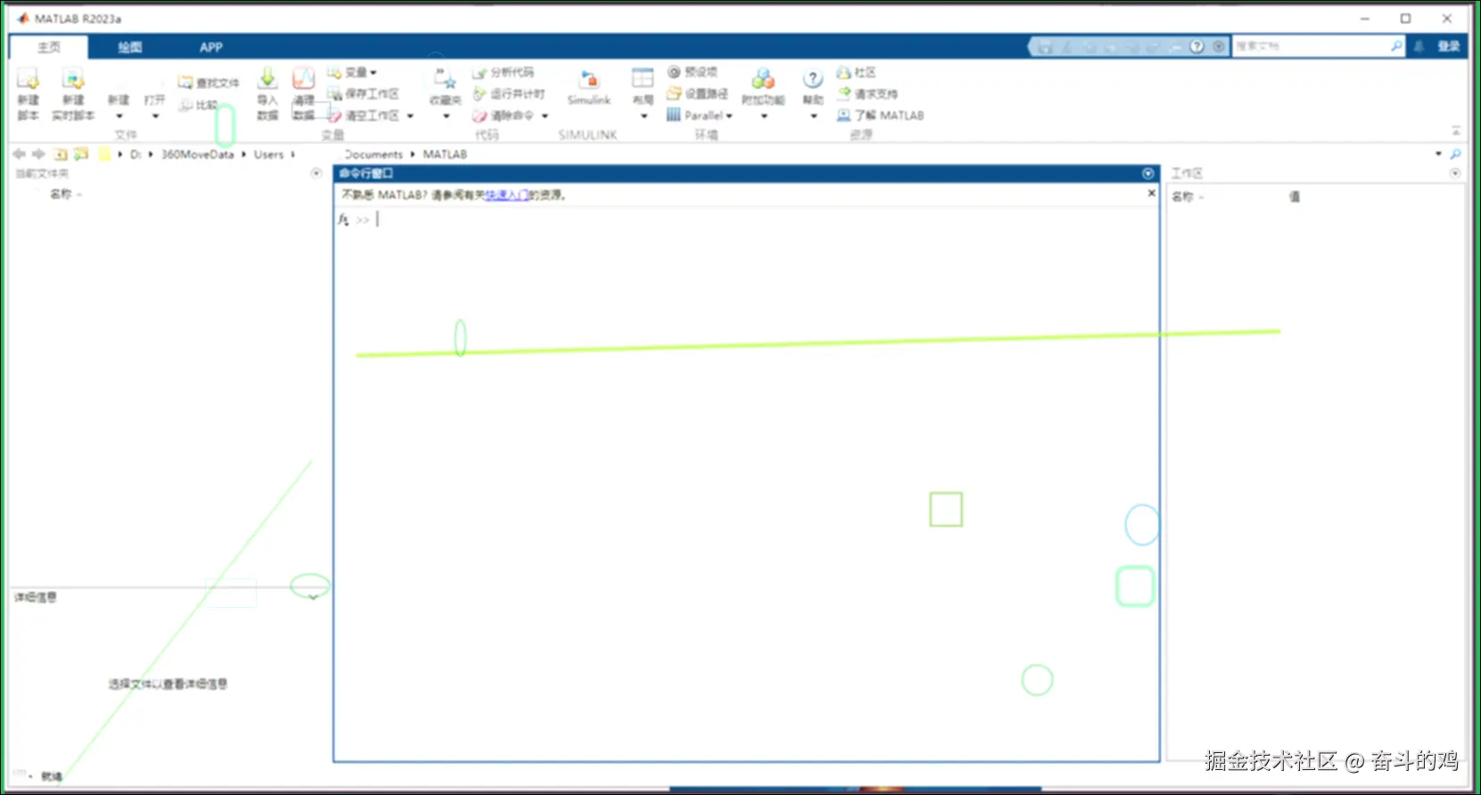
Task: Go back in folder navigation
Action: pos(19,154)
